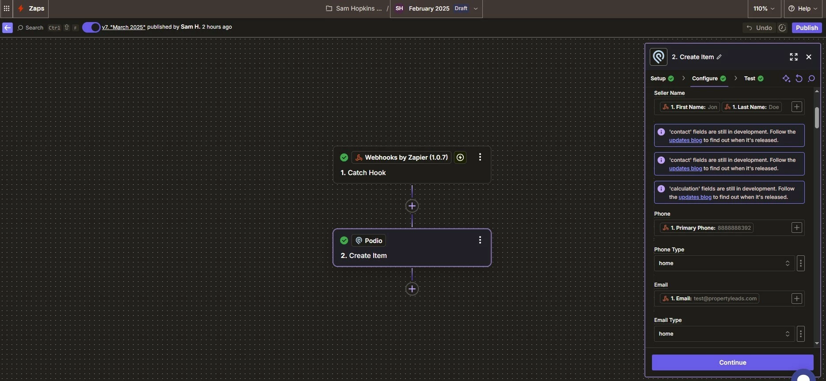Select the Podio app chip in step 2

368,240
